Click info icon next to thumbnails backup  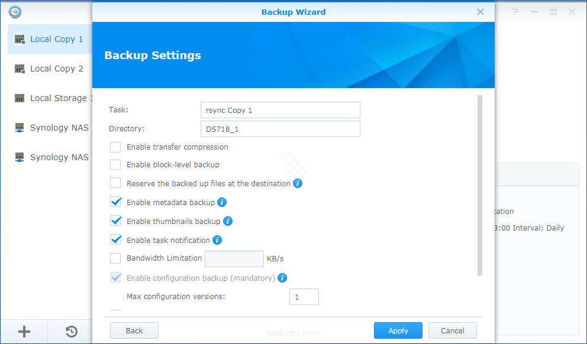(227, 221)
